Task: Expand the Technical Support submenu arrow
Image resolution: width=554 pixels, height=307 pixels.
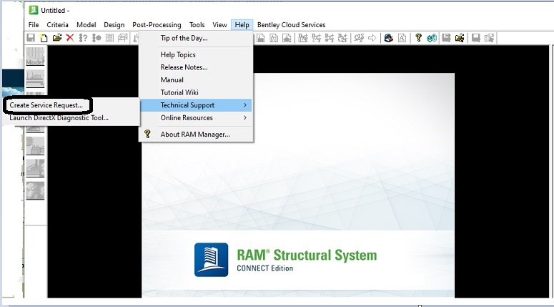Action: coord(245,105)
